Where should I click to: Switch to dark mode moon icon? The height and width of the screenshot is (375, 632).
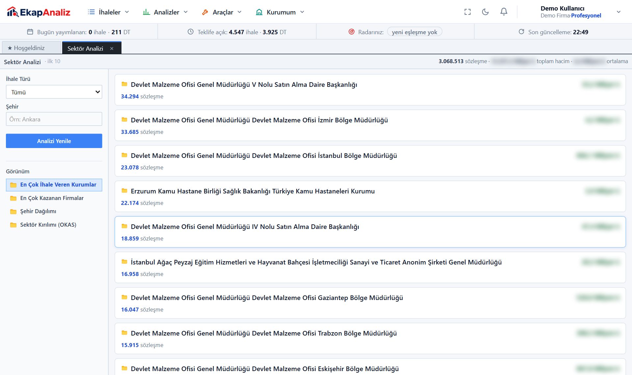(x=485, y=12)
